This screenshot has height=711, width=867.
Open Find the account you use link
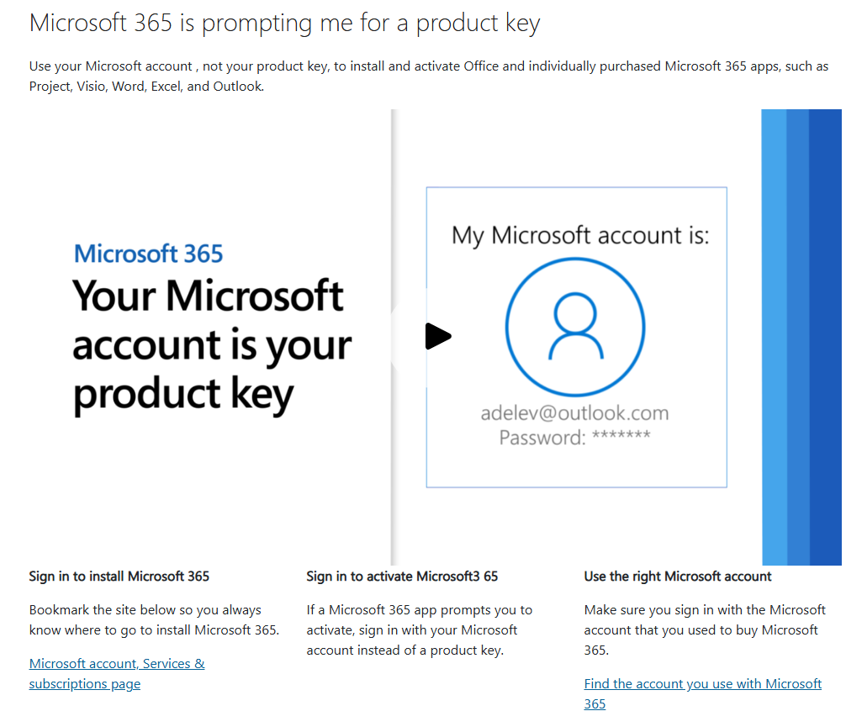(703, 693)
